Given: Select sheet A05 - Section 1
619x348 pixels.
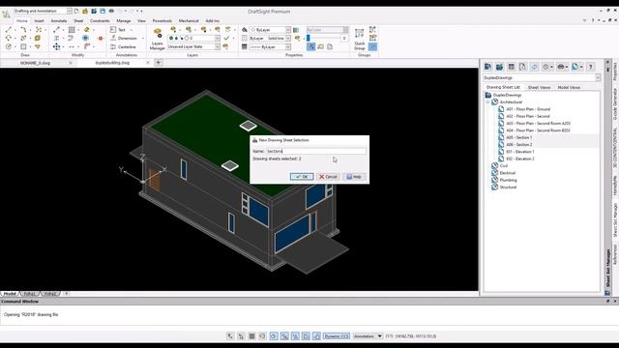Looking at the screenshot, I should point(518,137).
